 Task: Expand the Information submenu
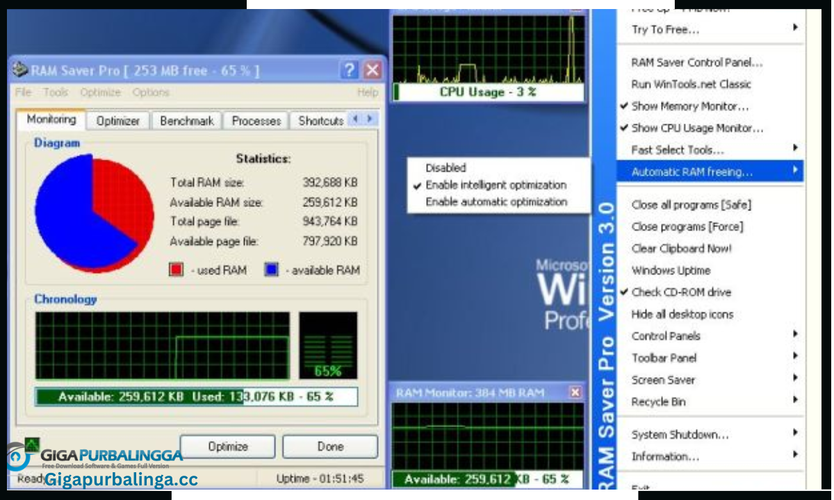click(x=710, y=456)
